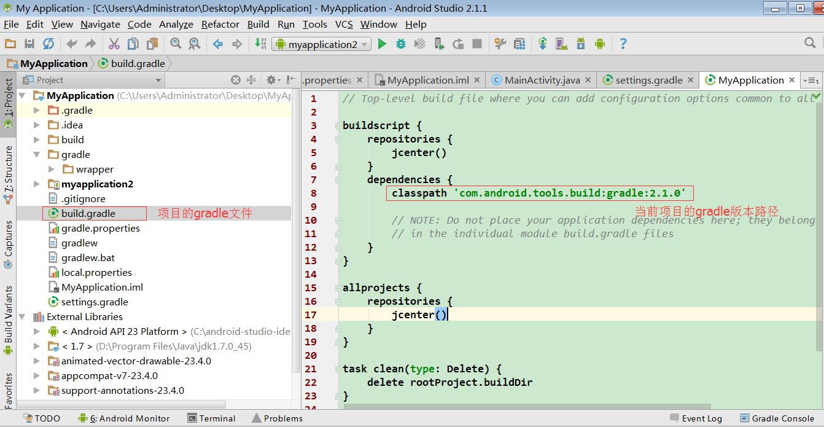Screen dimensions: 824x427
Task: Collapse the External Libraries tree node
Action: tap(22, 317)
